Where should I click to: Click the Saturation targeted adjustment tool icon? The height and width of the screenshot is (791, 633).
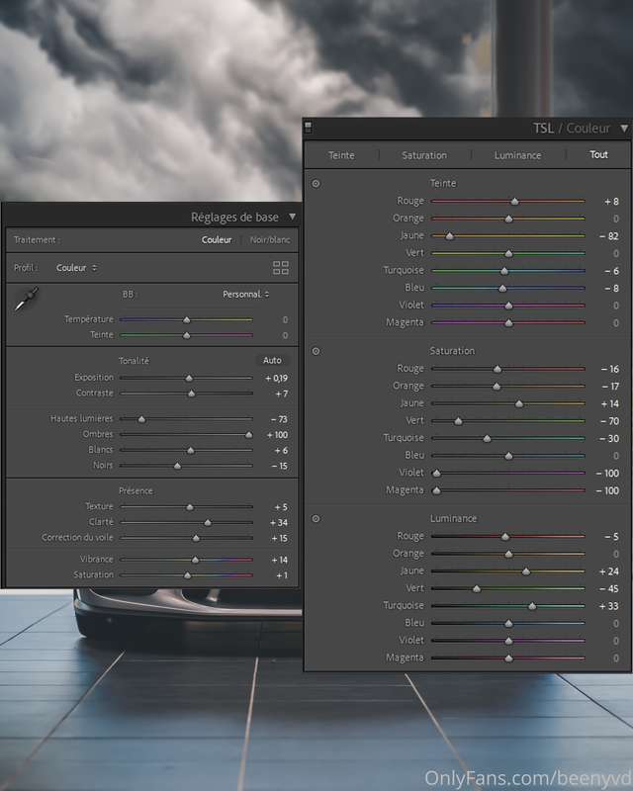(x=316, y=351)
